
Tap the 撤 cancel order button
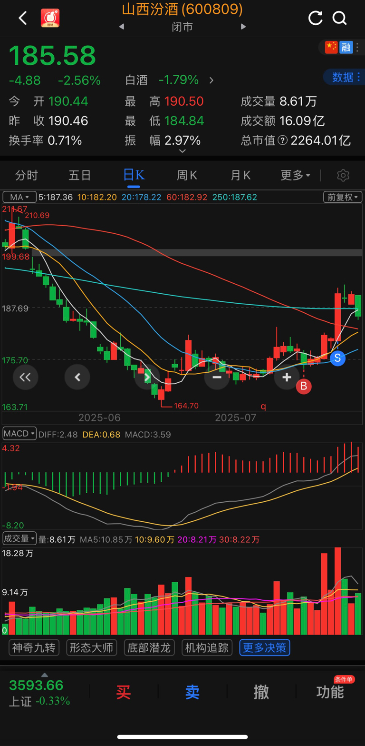[261, 692]
